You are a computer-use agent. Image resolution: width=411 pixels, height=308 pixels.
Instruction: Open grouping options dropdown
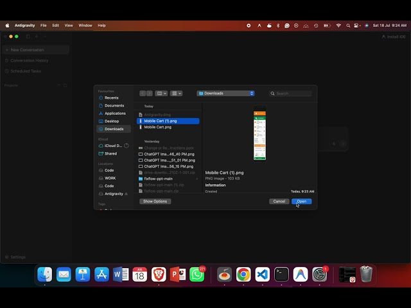tap(176, 93)
